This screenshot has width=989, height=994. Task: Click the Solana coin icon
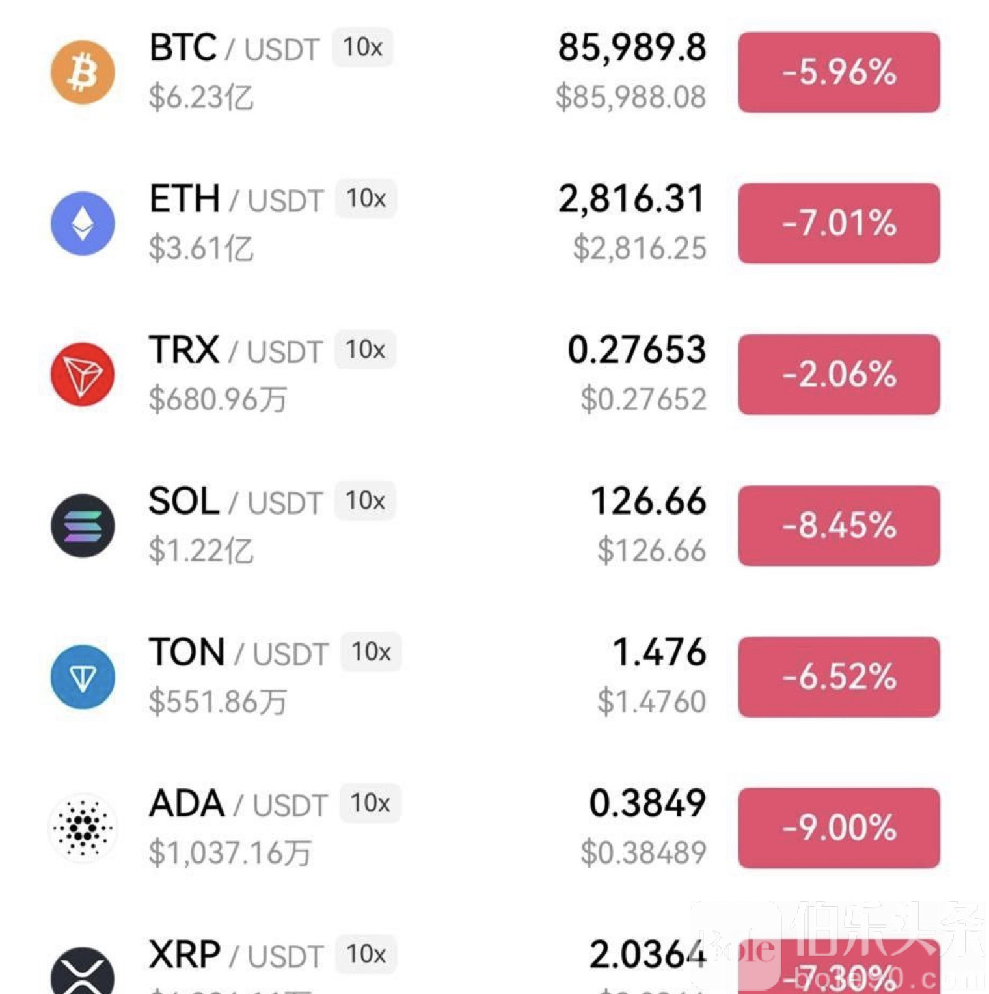(x=83, y=526)
